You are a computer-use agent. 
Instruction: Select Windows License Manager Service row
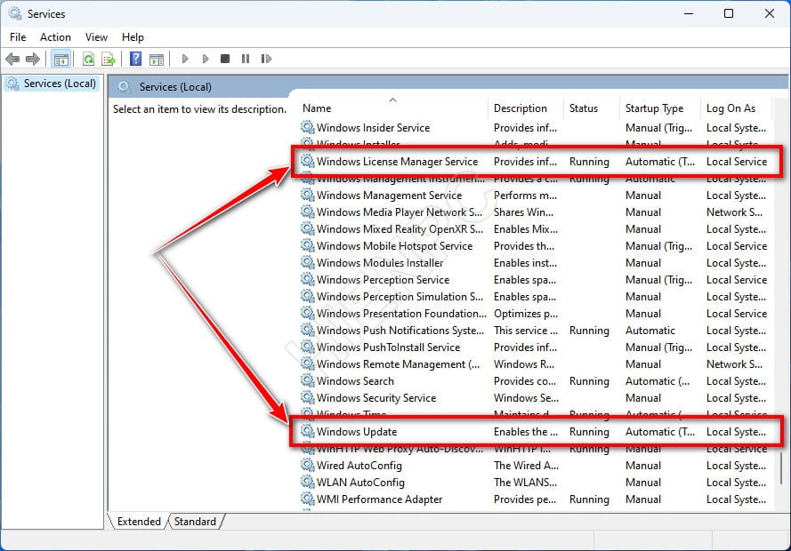pyautogui.click(x=535, y=162)
